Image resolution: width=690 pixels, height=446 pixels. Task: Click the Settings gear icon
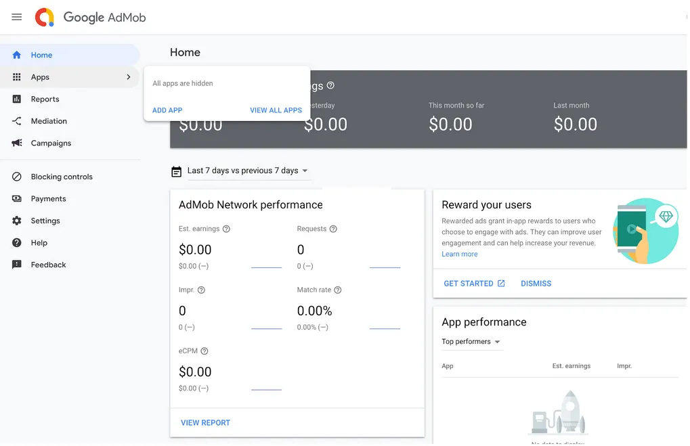17,221
